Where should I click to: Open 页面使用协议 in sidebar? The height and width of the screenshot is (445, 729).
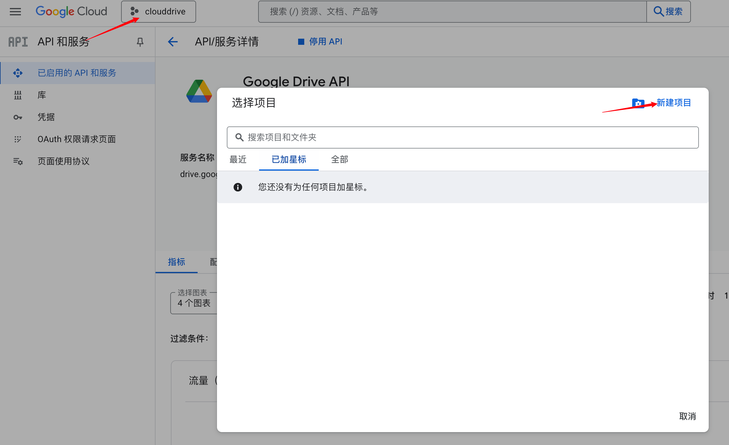click(x=77, y=161)
